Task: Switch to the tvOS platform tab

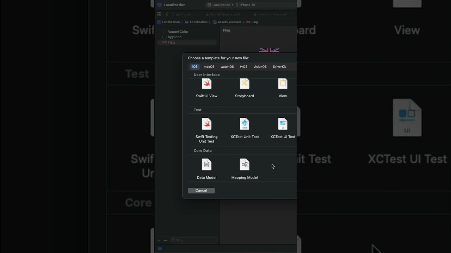Action: pos(244,67)
